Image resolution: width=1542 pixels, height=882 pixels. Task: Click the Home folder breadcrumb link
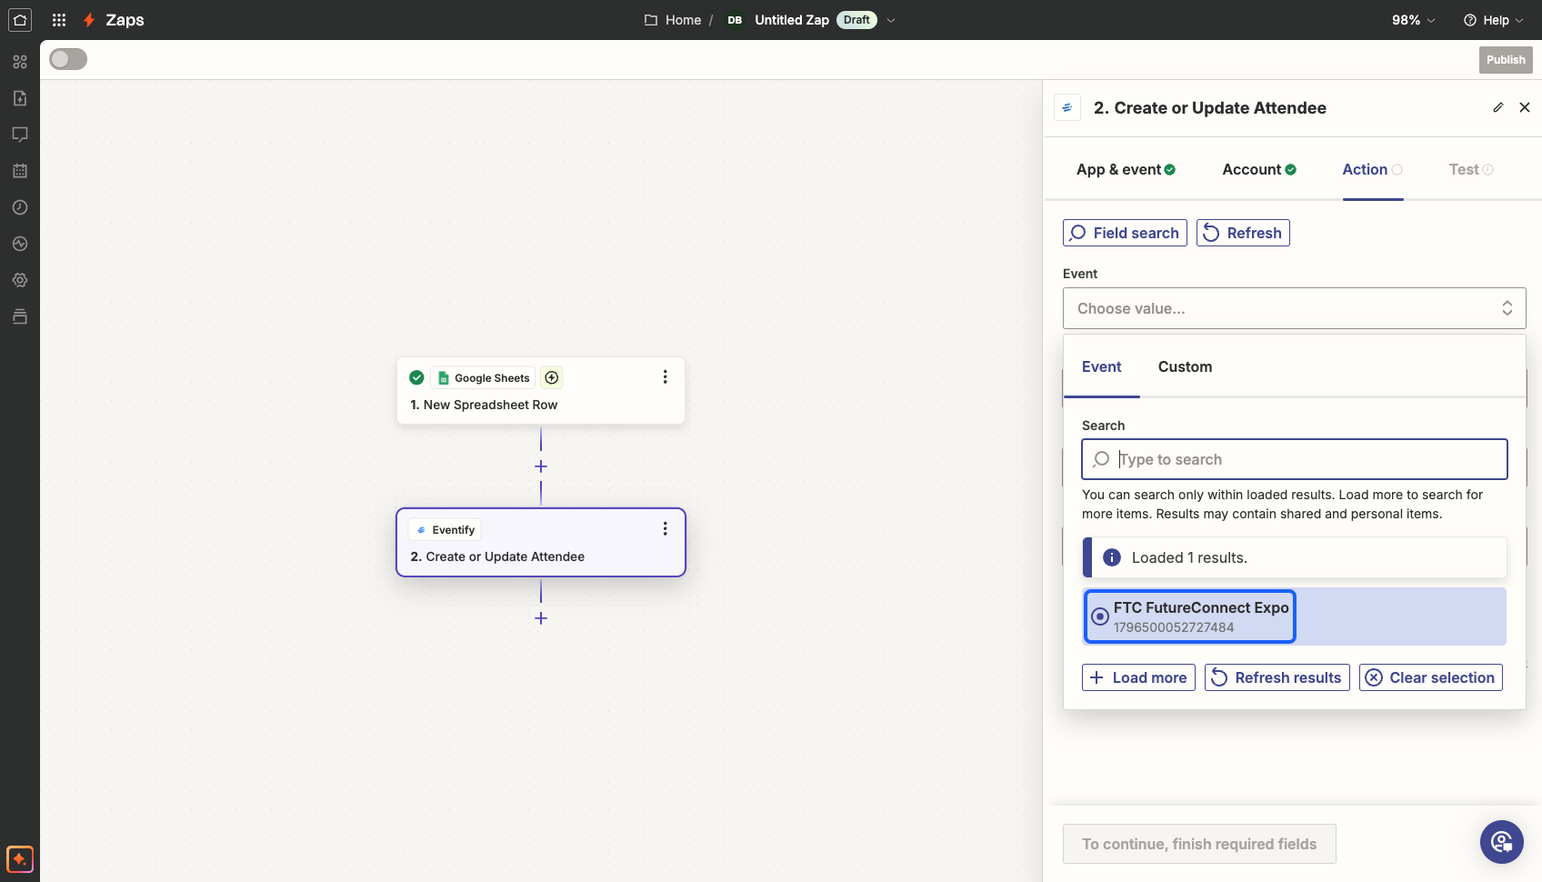[673, 20]
